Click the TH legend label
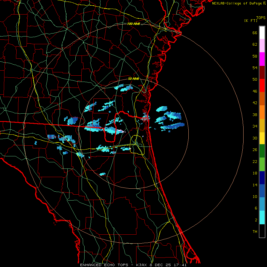The width and height of the screenshot is (267, 267). click(x=255, y=232)
